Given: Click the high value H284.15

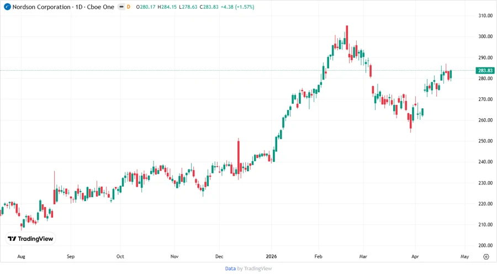Looking at the screenshot, I should 167,7.
